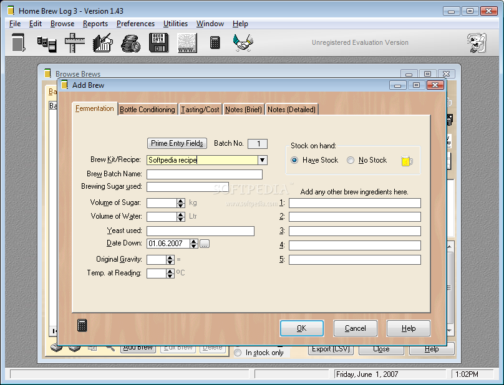Viewport: 504px width, 385px height.
Task: Open the ruler measurement tools icon
Action: [75, 43]
